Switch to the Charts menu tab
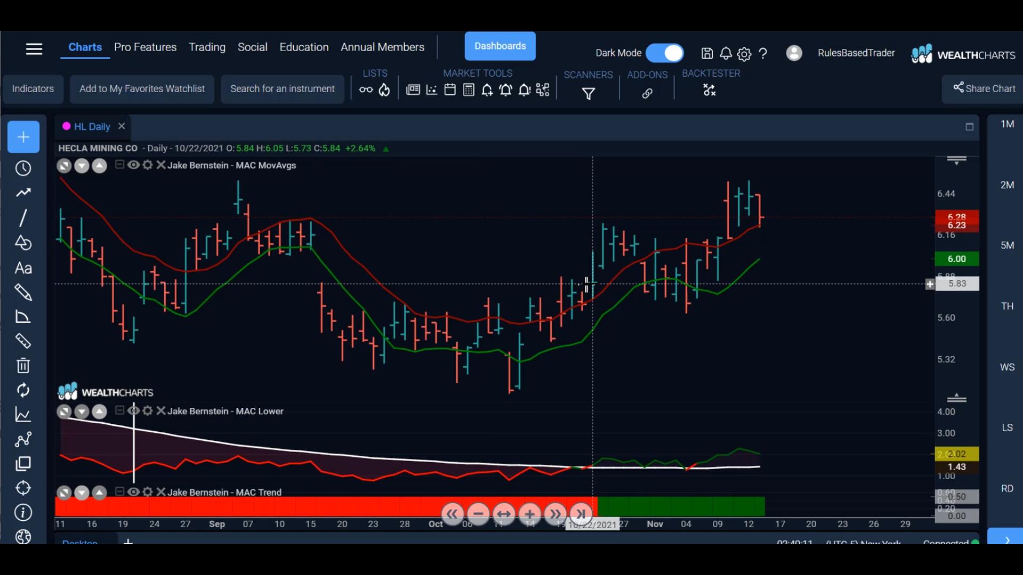The image size is (1023, 575). [85, 47]
